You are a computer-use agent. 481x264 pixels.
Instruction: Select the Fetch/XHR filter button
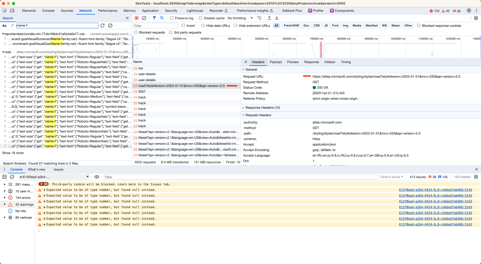tap(291, 26)
